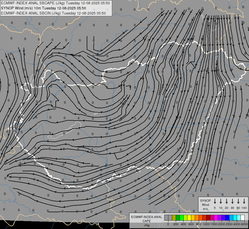This screenshot has width=249, height=229.
Task: Click the '4000' CAPE scale value
Action: click(237, 224)
